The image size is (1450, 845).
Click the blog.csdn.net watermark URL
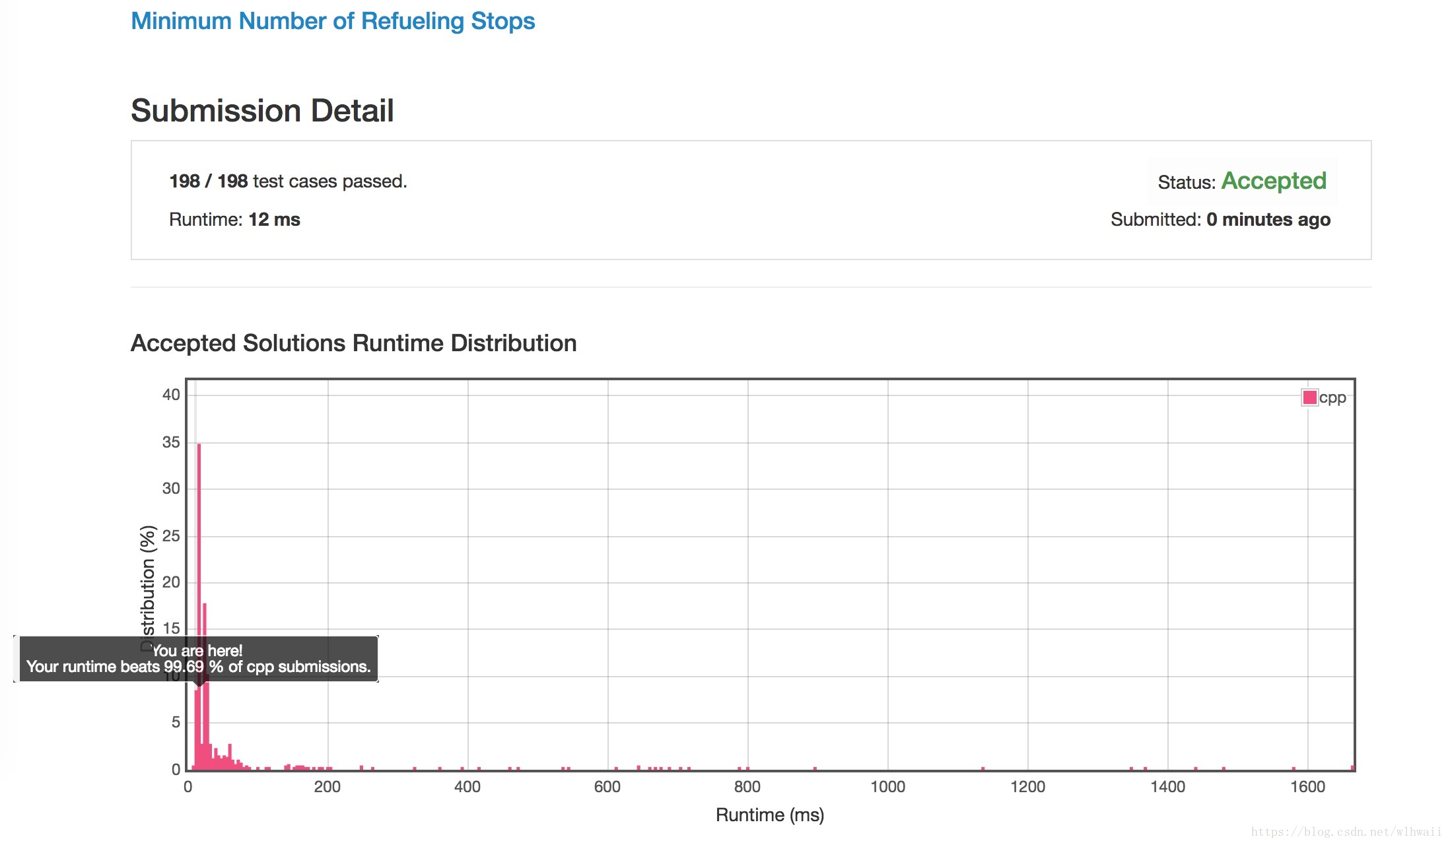1346,832
